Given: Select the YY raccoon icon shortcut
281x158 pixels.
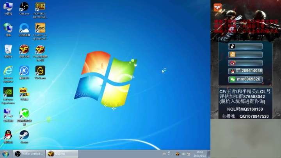Looking at the screenshot, I should pos(24,94).
